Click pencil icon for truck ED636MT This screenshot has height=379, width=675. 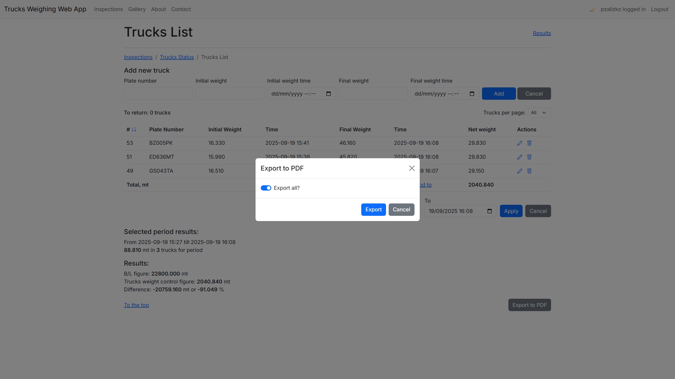pyautogui.click(x=519, y=157)
